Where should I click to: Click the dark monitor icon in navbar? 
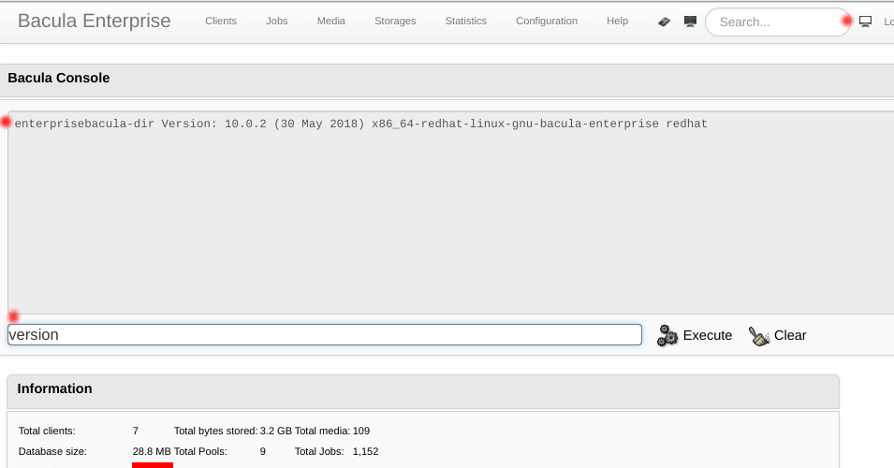[x=690, y=22]
